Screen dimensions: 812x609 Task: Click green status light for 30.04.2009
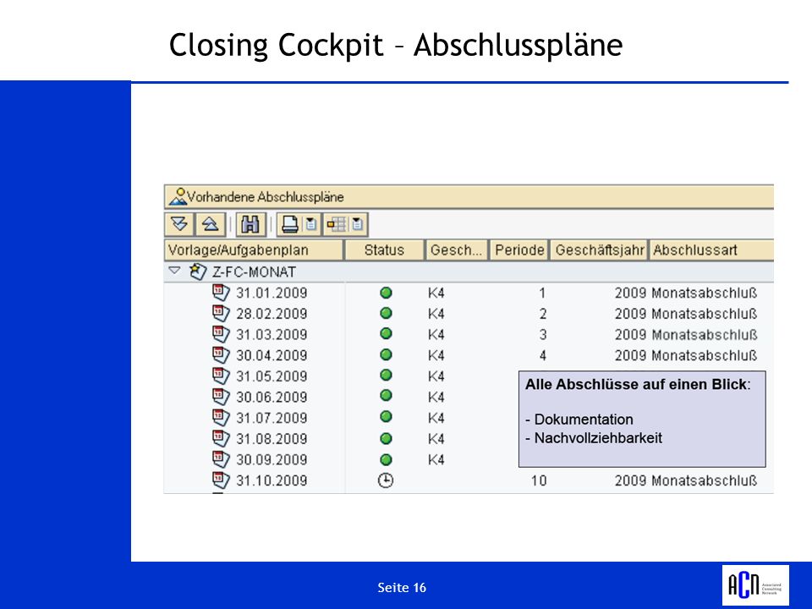(x=386, y=354)
